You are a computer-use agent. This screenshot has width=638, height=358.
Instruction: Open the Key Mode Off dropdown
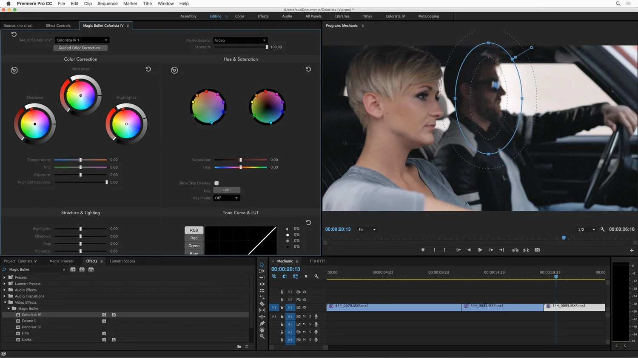pyautogui.click(x=226, y=198)
